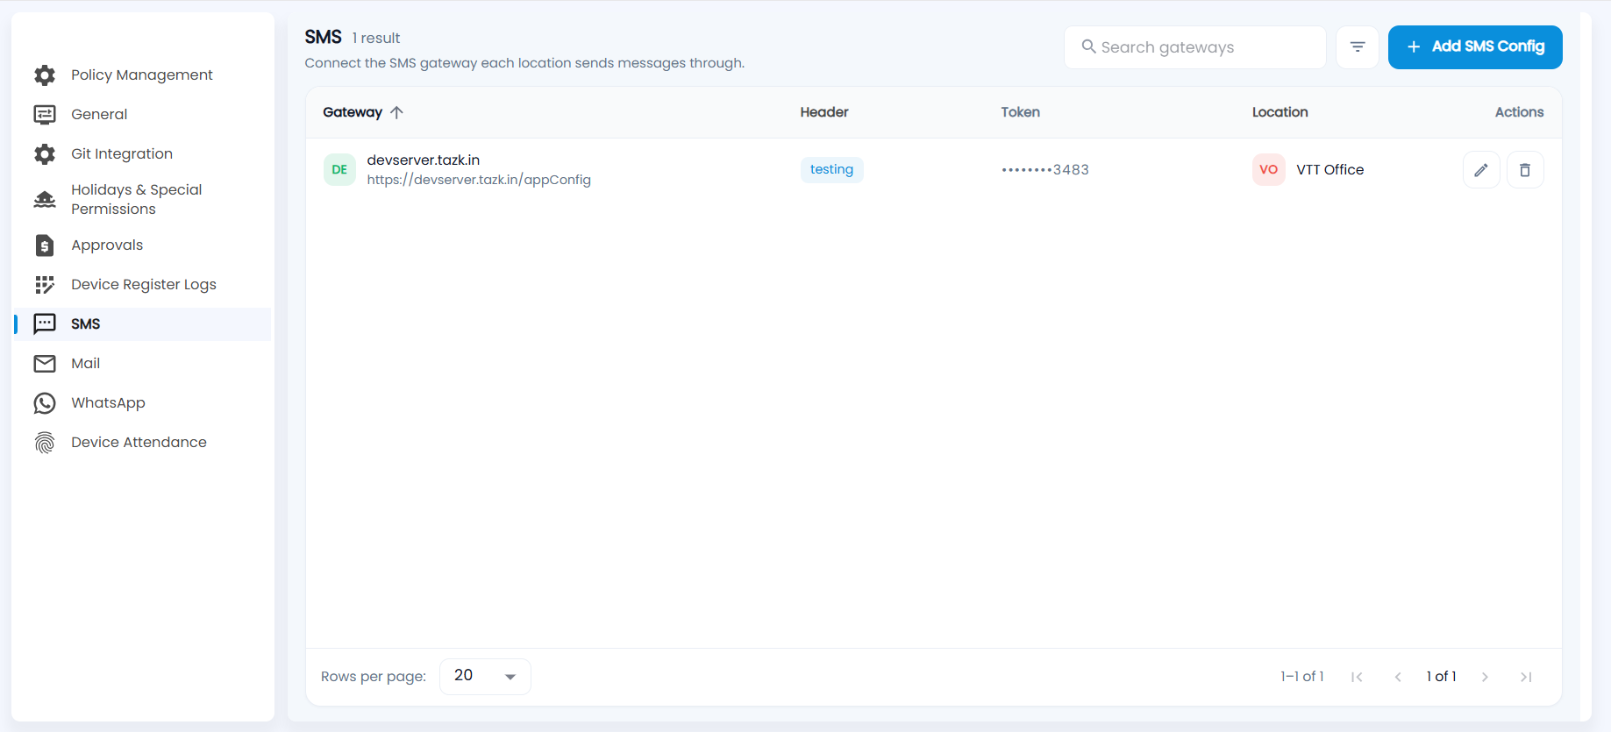Open the Git Integration section
Viewport: 1611px width, 732px height.
143,154
